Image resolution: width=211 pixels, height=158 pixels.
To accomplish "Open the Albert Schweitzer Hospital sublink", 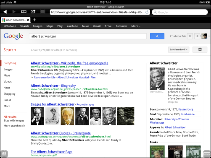I will [73, 78].
